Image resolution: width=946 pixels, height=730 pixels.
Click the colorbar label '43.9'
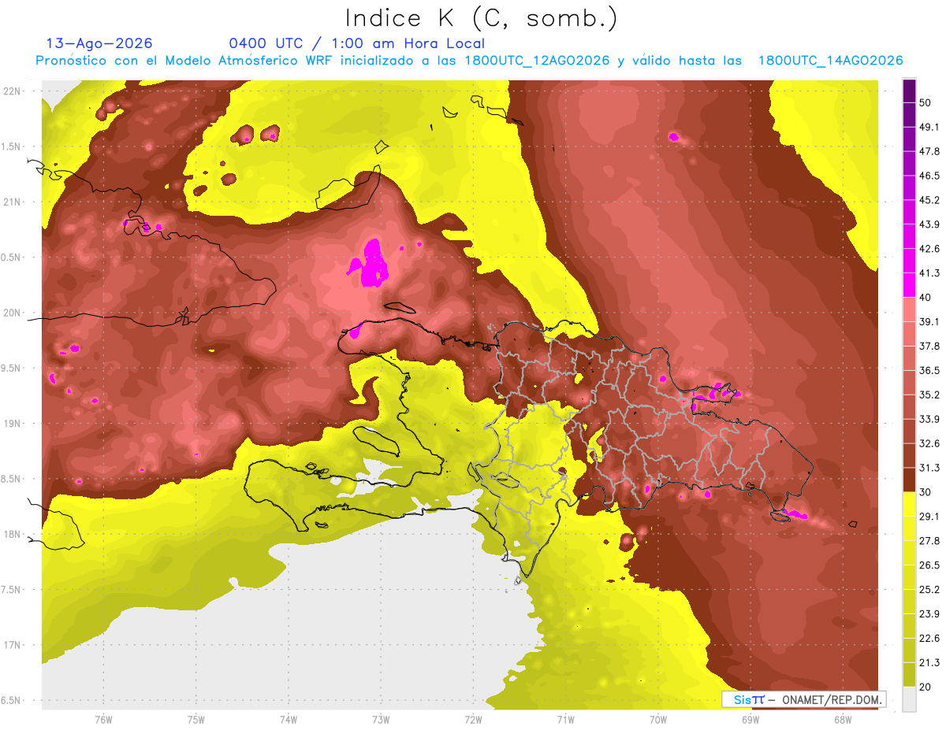coord(929,224)
